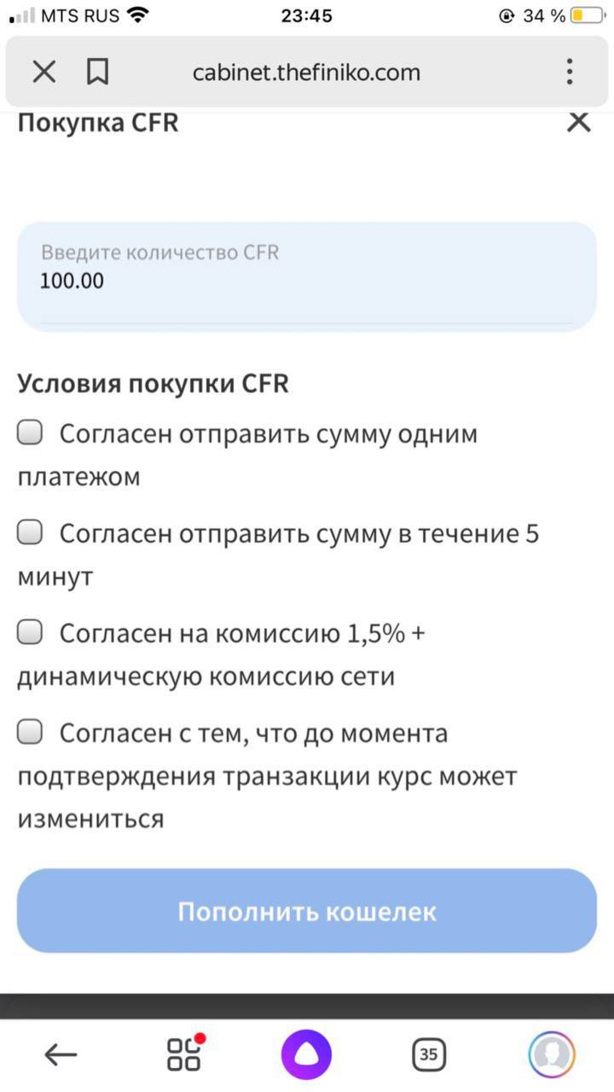Tap the status bar clock 23:45

coord(307,15)
